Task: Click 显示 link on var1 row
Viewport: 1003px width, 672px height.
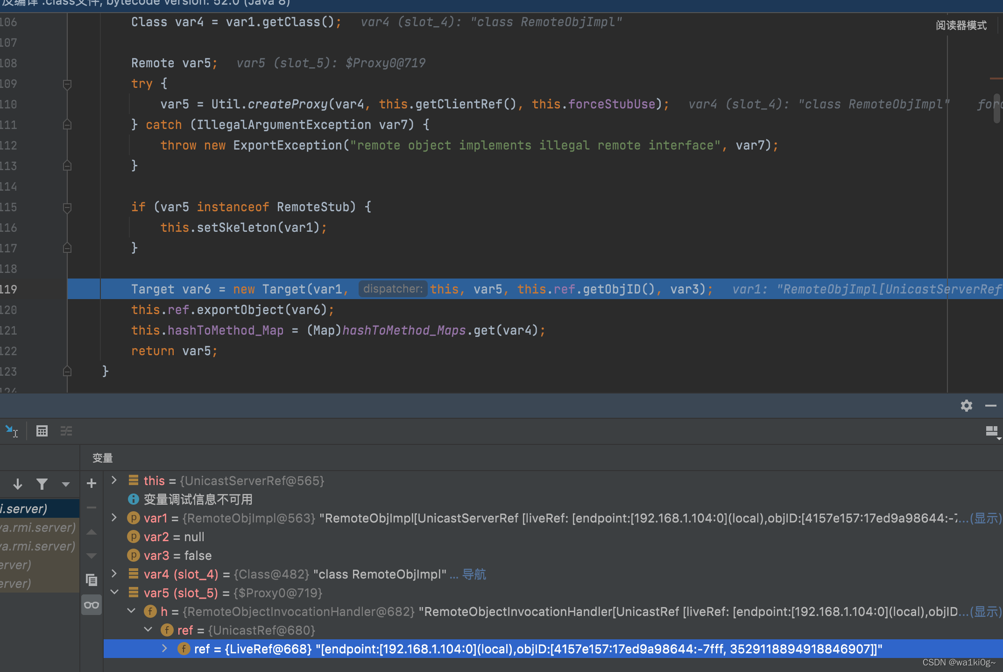Action: [985, 518]
